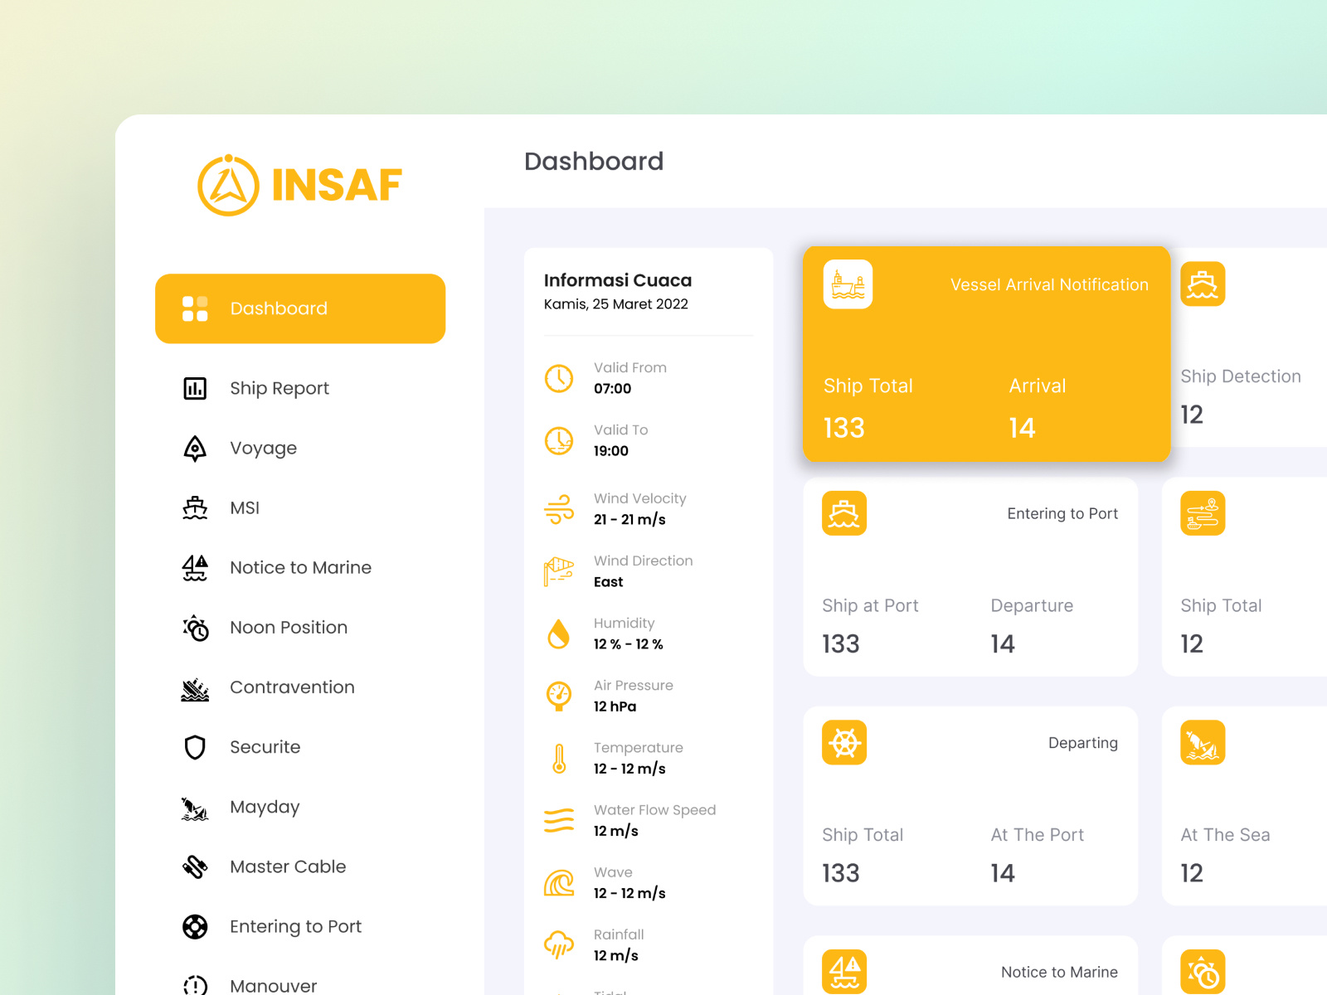Click the Valid To clock icon

tap(559, 440)
